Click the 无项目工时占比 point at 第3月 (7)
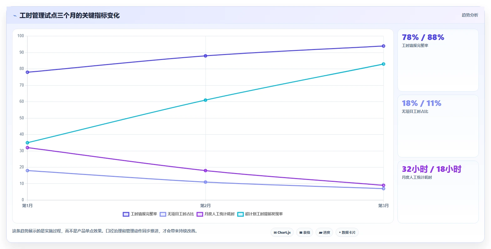The height and width of the screenshot is (249, 491). click(383, 189)
